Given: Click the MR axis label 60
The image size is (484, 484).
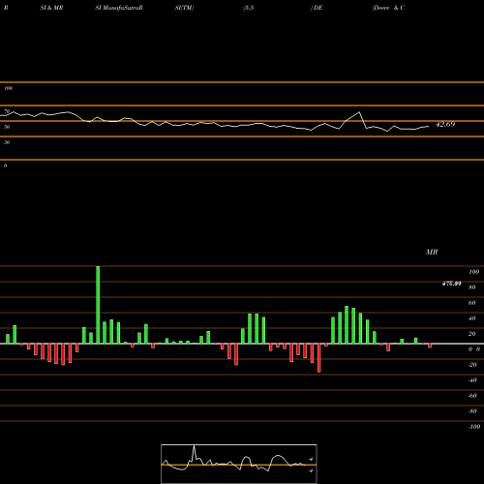Looking at the screenshot, I should [x=471, y=303].
